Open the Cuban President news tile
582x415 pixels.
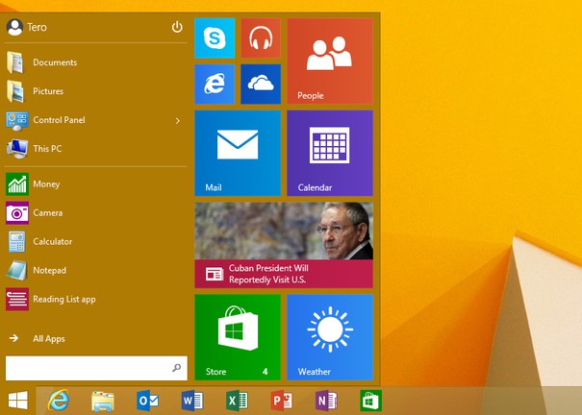coord(284,245)
